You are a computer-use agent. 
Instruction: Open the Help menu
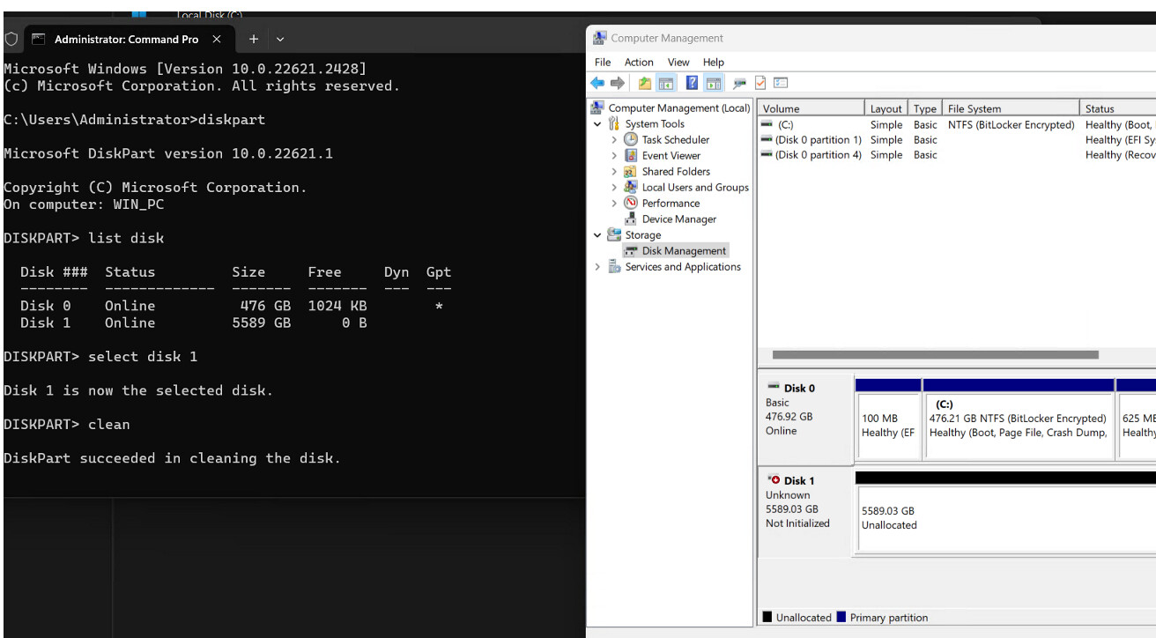click(x=714, y=62)
